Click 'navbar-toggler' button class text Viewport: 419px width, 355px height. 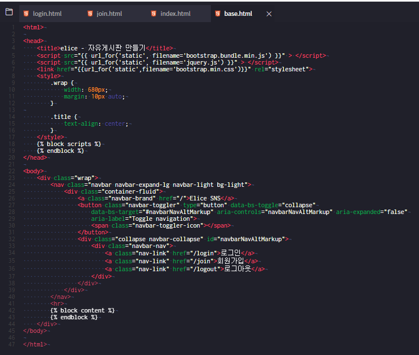point(154,206)
